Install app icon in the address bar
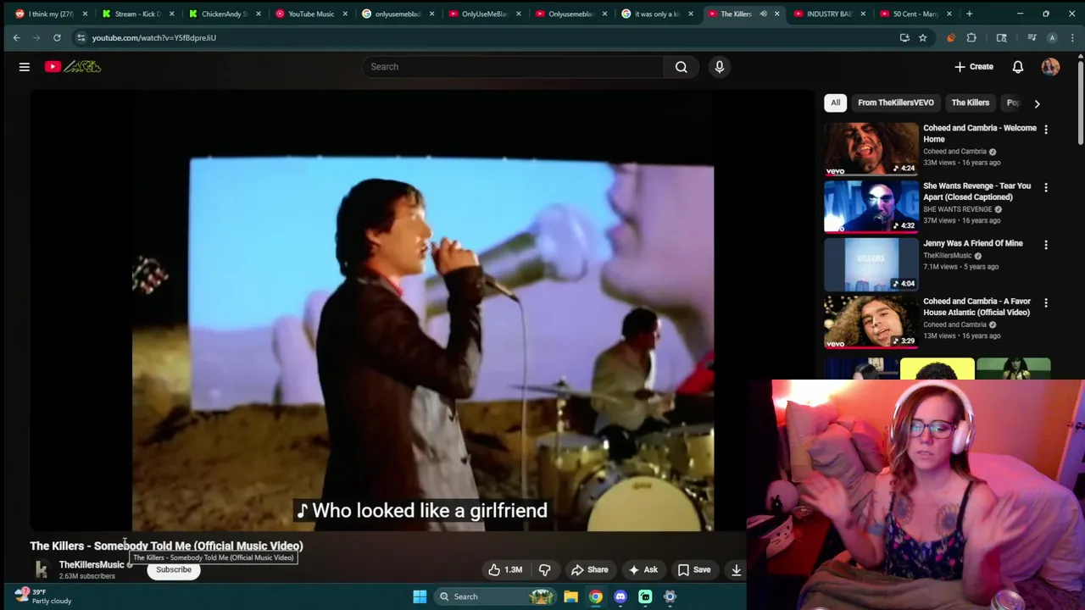 click(x=904, y=37)
